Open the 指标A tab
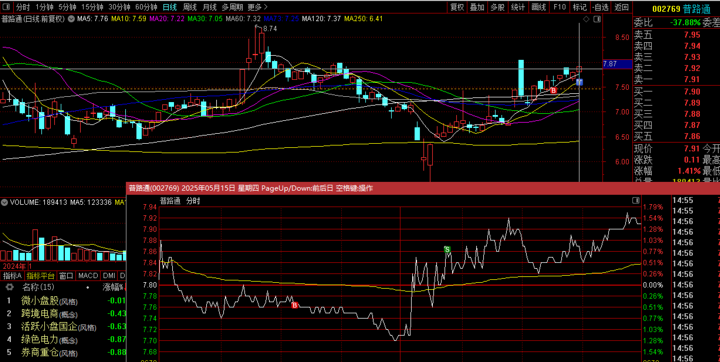 (x=12, y=276)
